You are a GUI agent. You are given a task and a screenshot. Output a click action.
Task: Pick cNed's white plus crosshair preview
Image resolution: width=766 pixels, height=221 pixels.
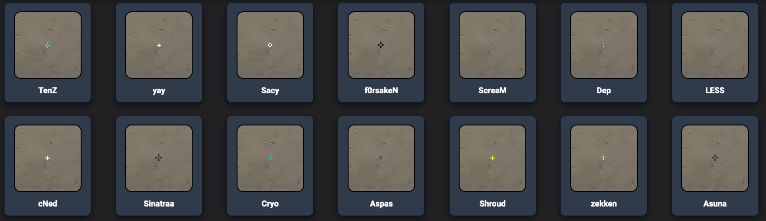click(48, 158)
